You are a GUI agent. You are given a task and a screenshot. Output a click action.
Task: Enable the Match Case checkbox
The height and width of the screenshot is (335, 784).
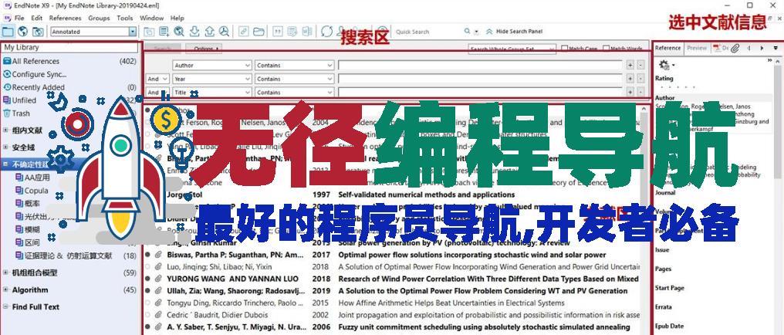point(565,49)
